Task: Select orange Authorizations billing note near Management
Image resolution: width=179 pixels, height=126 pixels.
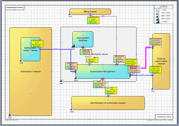Action: click(119, 59)
